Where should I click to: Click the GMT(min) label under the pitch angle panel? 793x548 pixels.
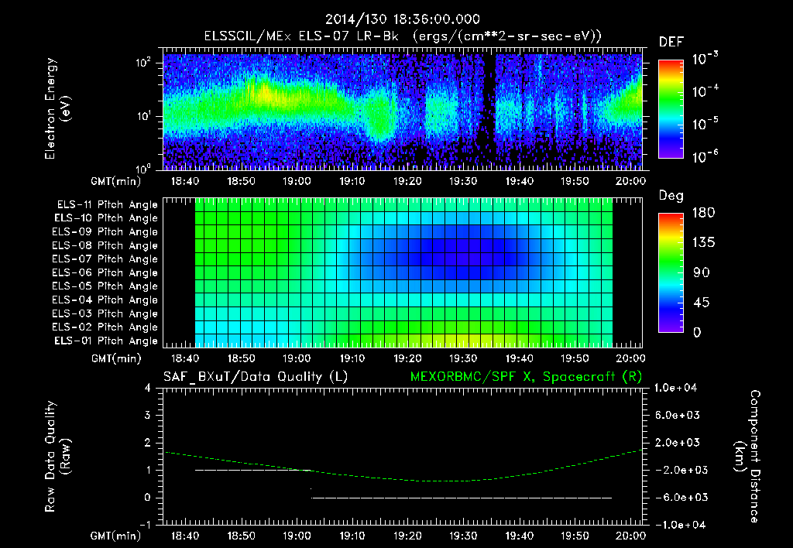[116, 359]
